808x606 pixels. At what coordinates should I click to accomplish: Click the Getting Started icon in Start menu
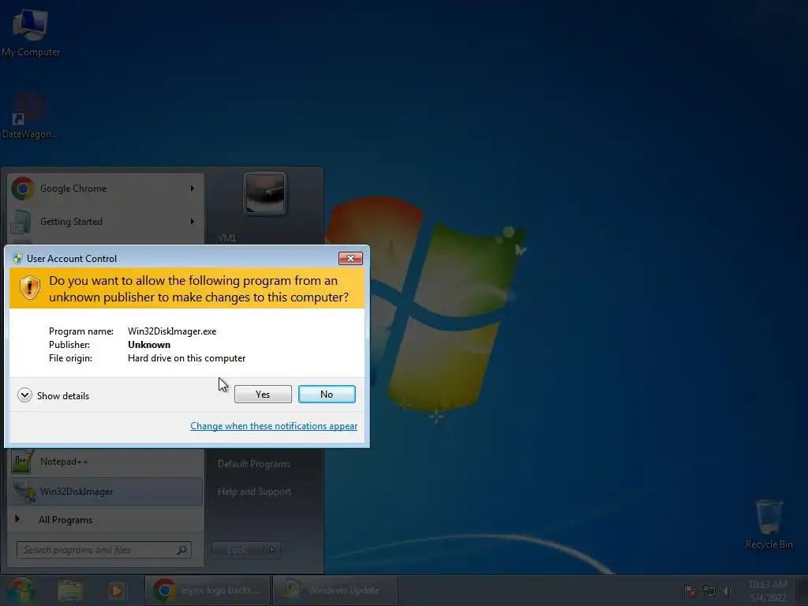pos(21,222)
